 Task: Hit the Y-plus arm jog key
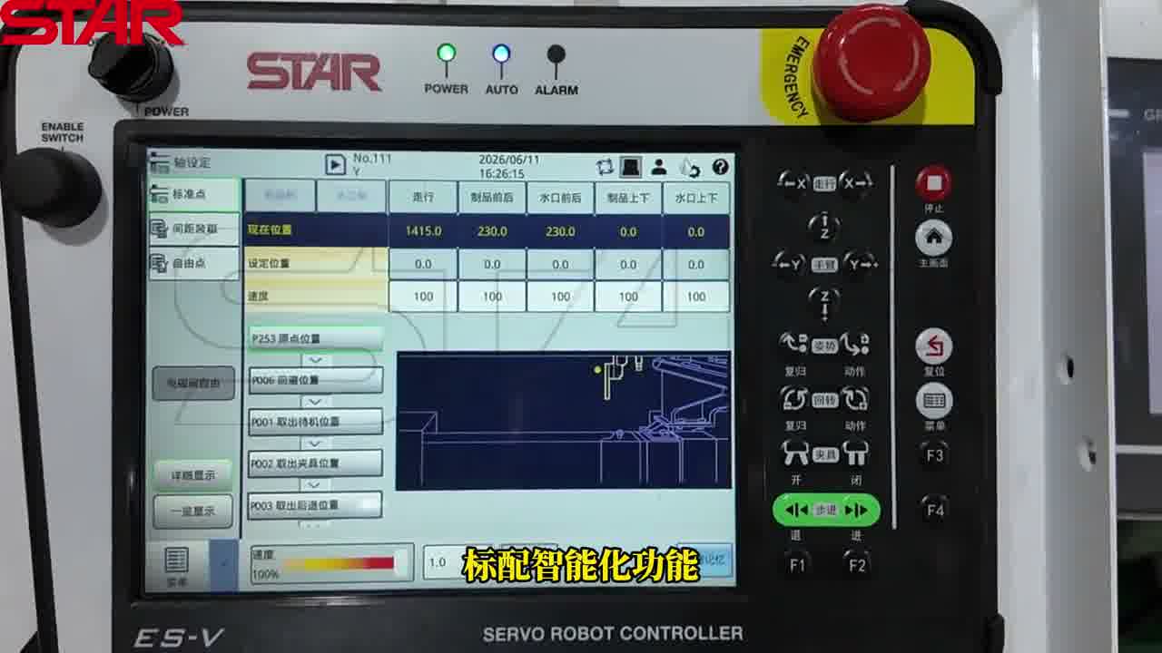coord(859,264)
